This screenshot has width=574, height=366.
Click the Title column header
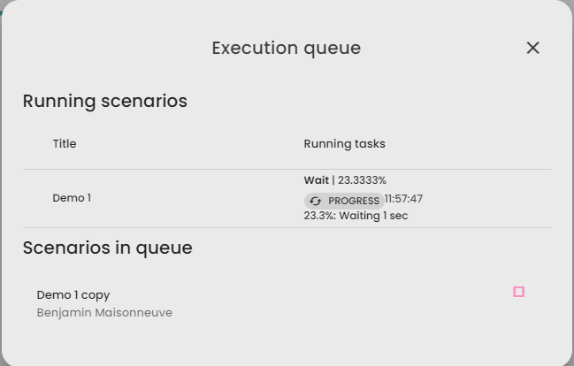point(65,143)
